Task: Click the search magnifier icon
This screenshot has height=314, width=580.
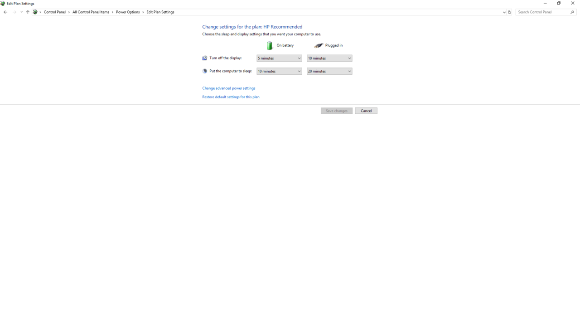Action: click(572, 12)
